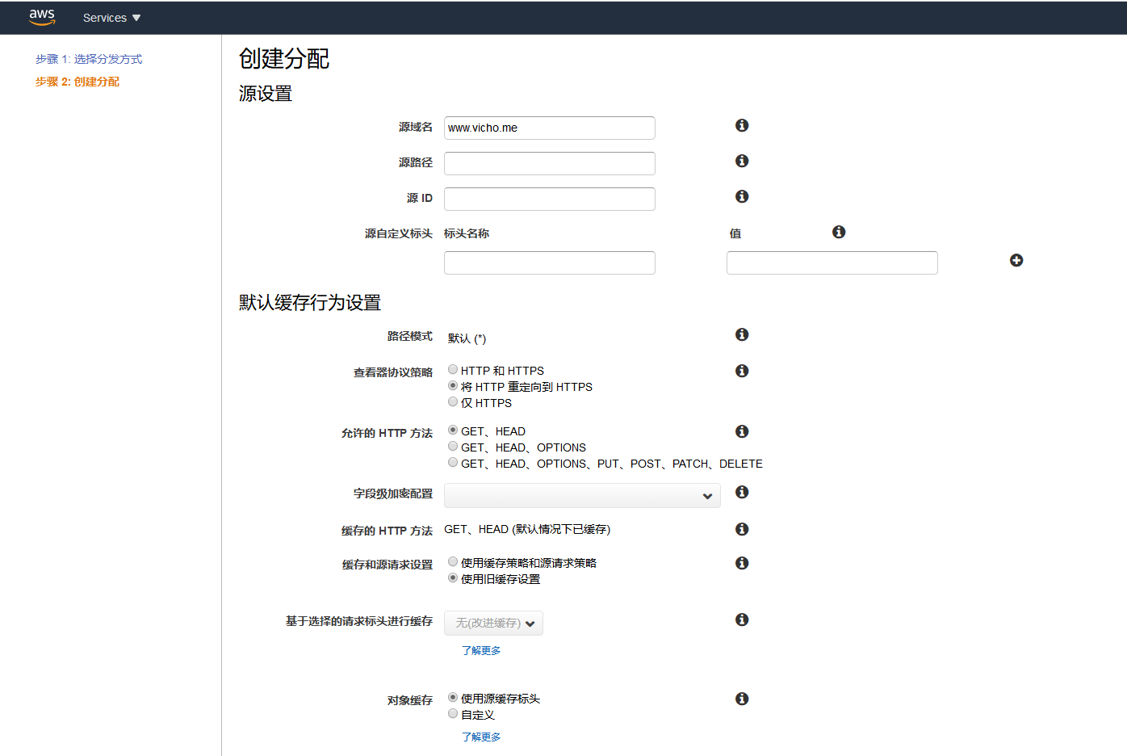The image size is (1127, 756).
Task: Click the 源 ID input field
Action: pyautogui.click(x=549, y=199)
